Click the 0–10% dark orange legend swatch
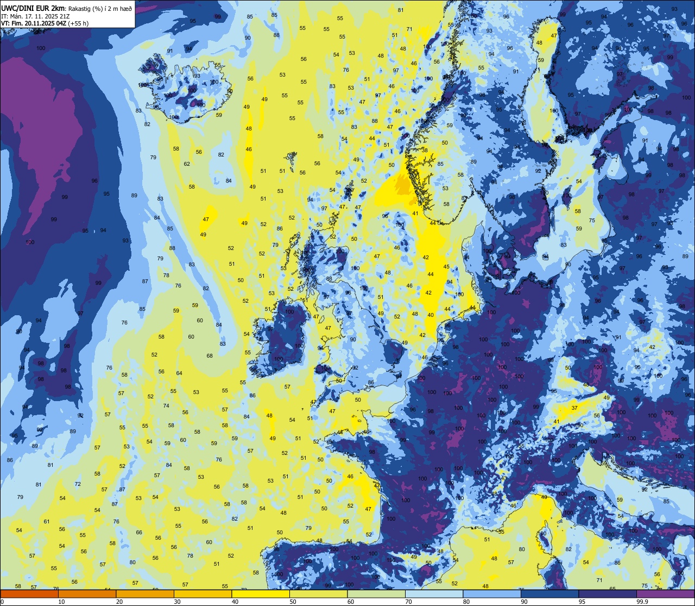This screenshot has height=606, width=695. pyautogui.click(x=29, y=593)
